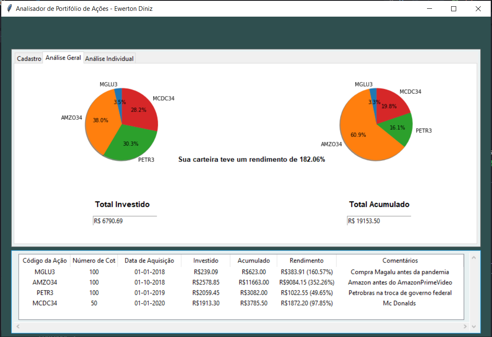Click the left arrow of the horizontal scrollbar

(17, 327)
